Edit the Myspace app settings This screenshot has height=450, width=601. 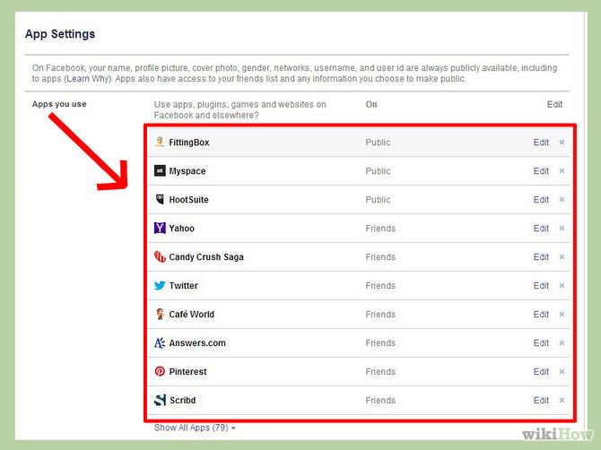click(x=541, y=171)
